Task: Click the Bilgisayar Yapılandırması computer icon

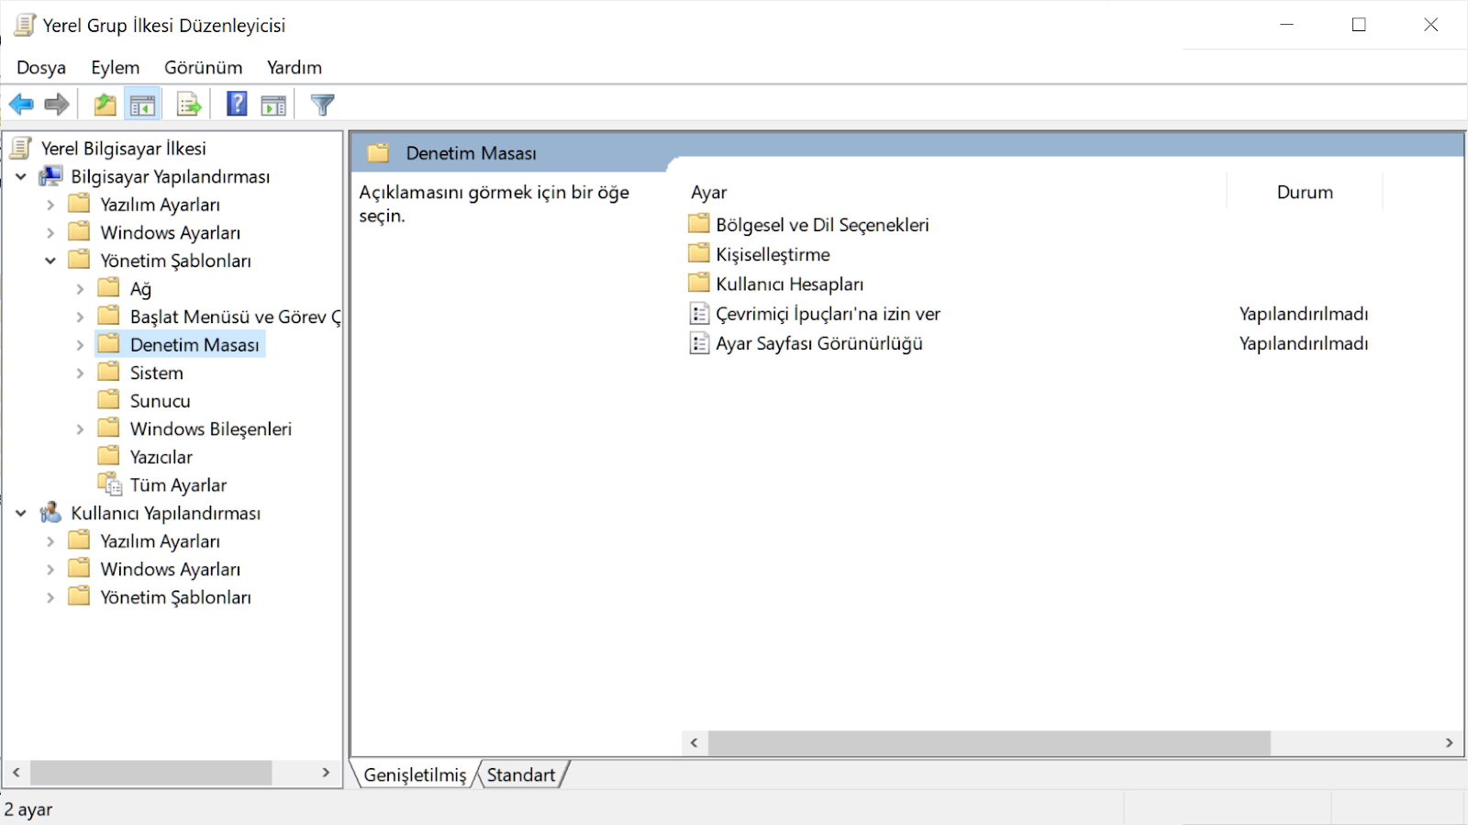Action: click(x=50, y=176)
